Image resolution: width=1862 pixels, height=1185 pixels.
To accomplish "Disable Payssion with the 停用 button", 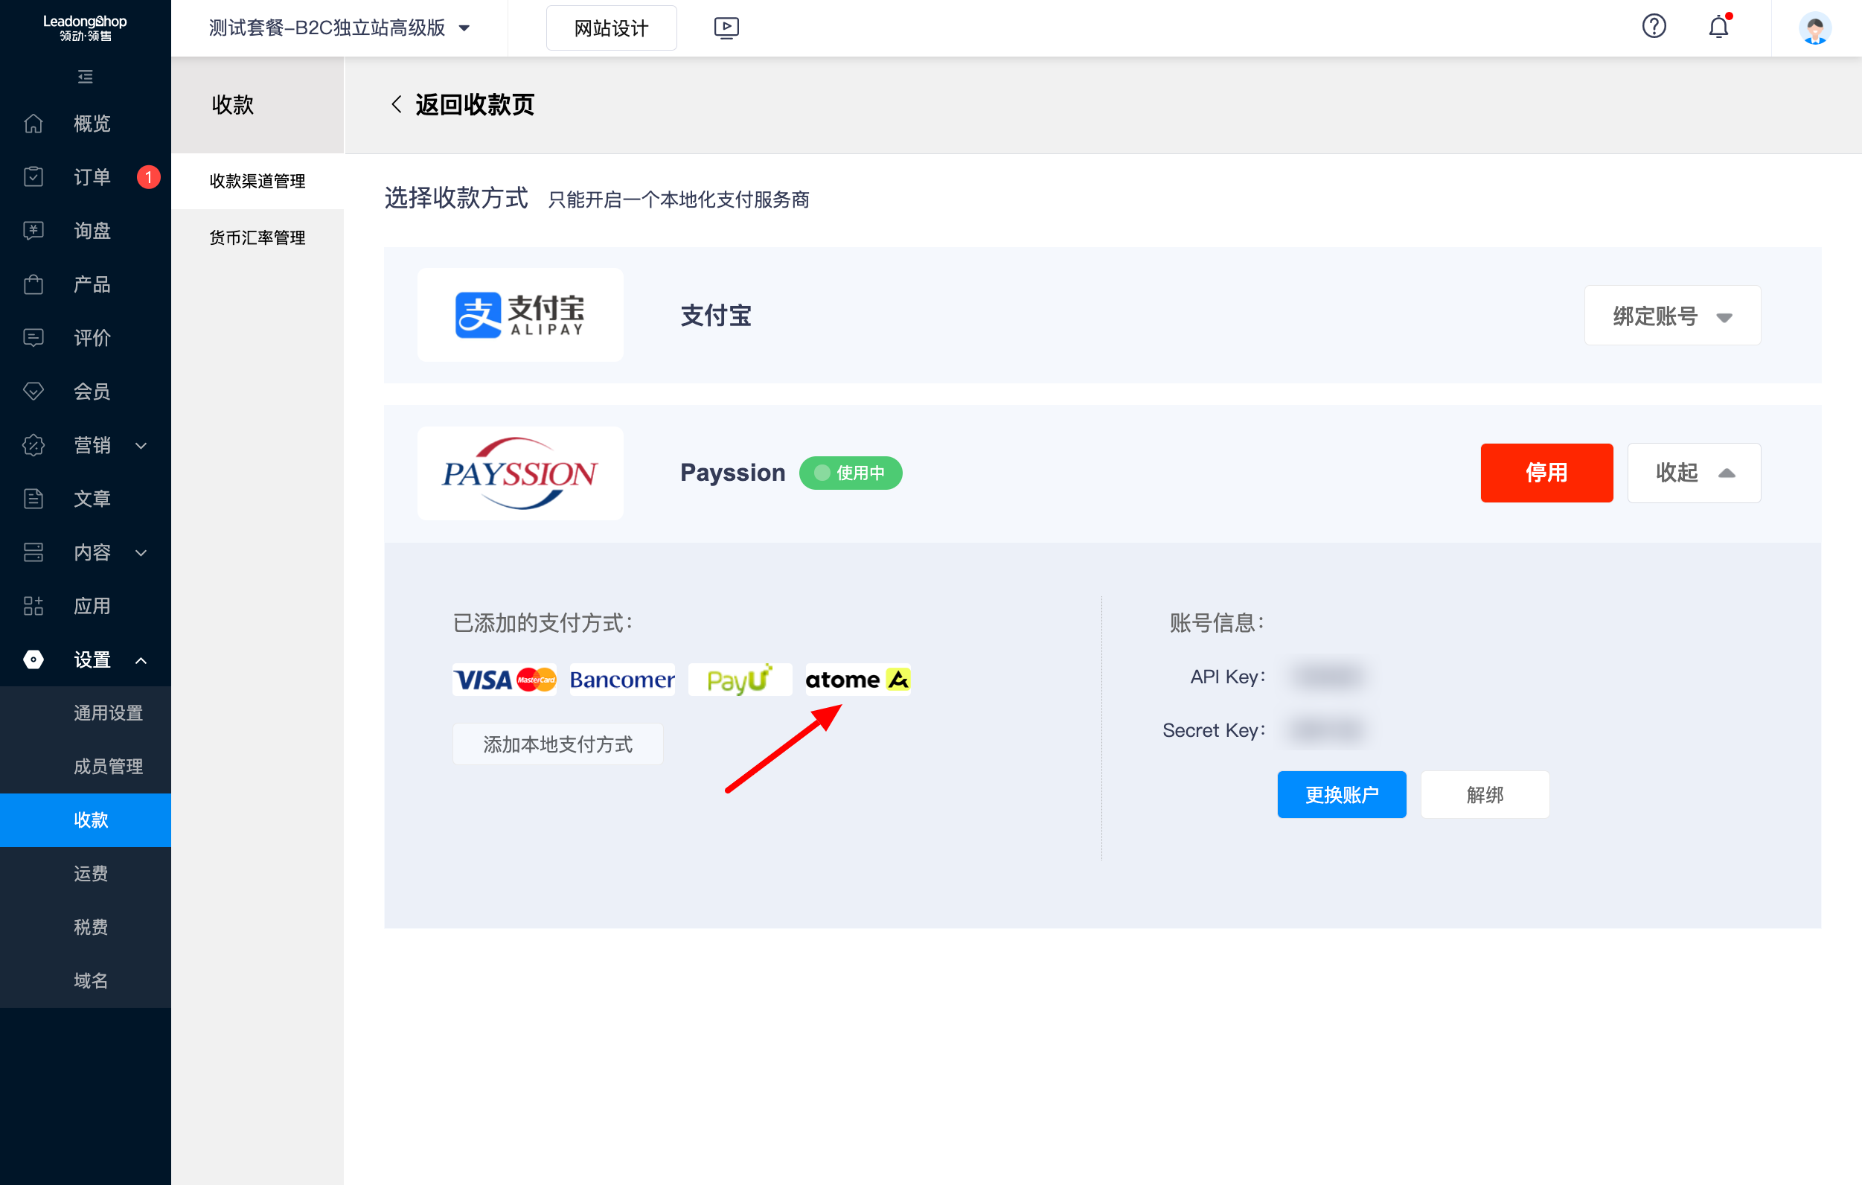I will tap(1546, 473).
